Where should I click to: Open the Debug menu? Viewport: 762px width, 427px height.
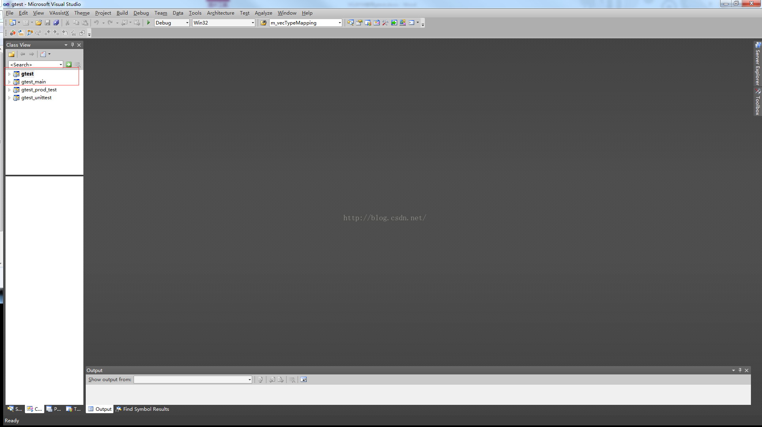coord(141,13)
